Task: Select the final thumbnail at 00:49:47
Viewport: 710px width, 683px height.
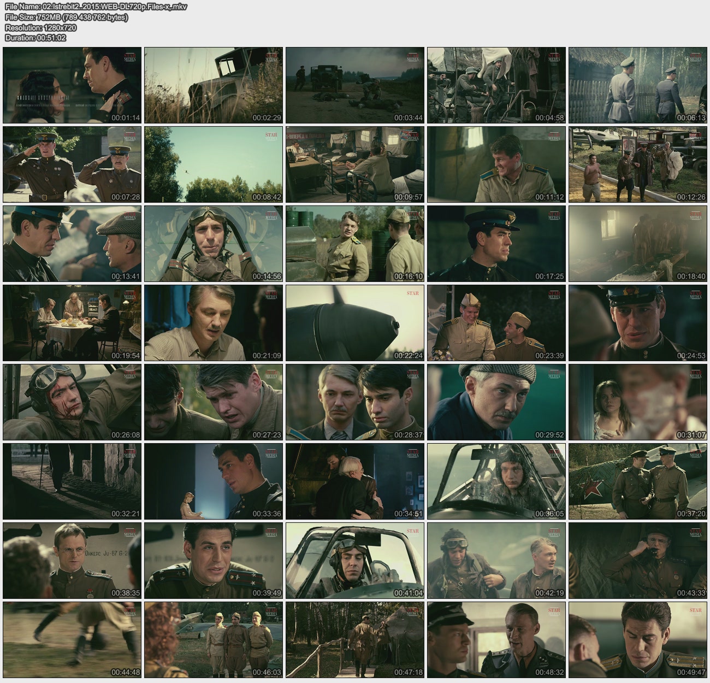Action: (638, 640)
